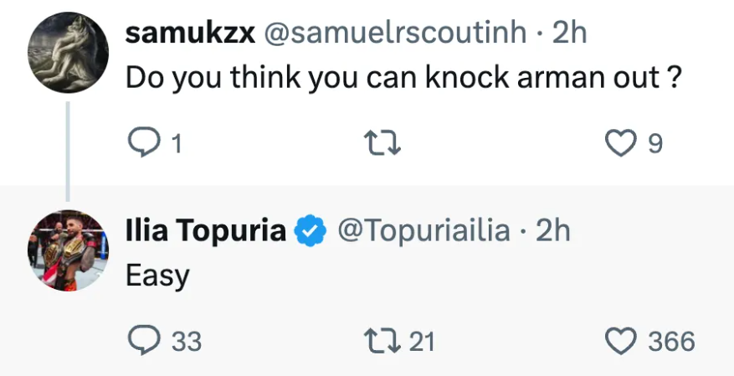This screenshot has width=734, height=376.
Task: Open samukzx's profile picture
Action: [x=69, y=52]
